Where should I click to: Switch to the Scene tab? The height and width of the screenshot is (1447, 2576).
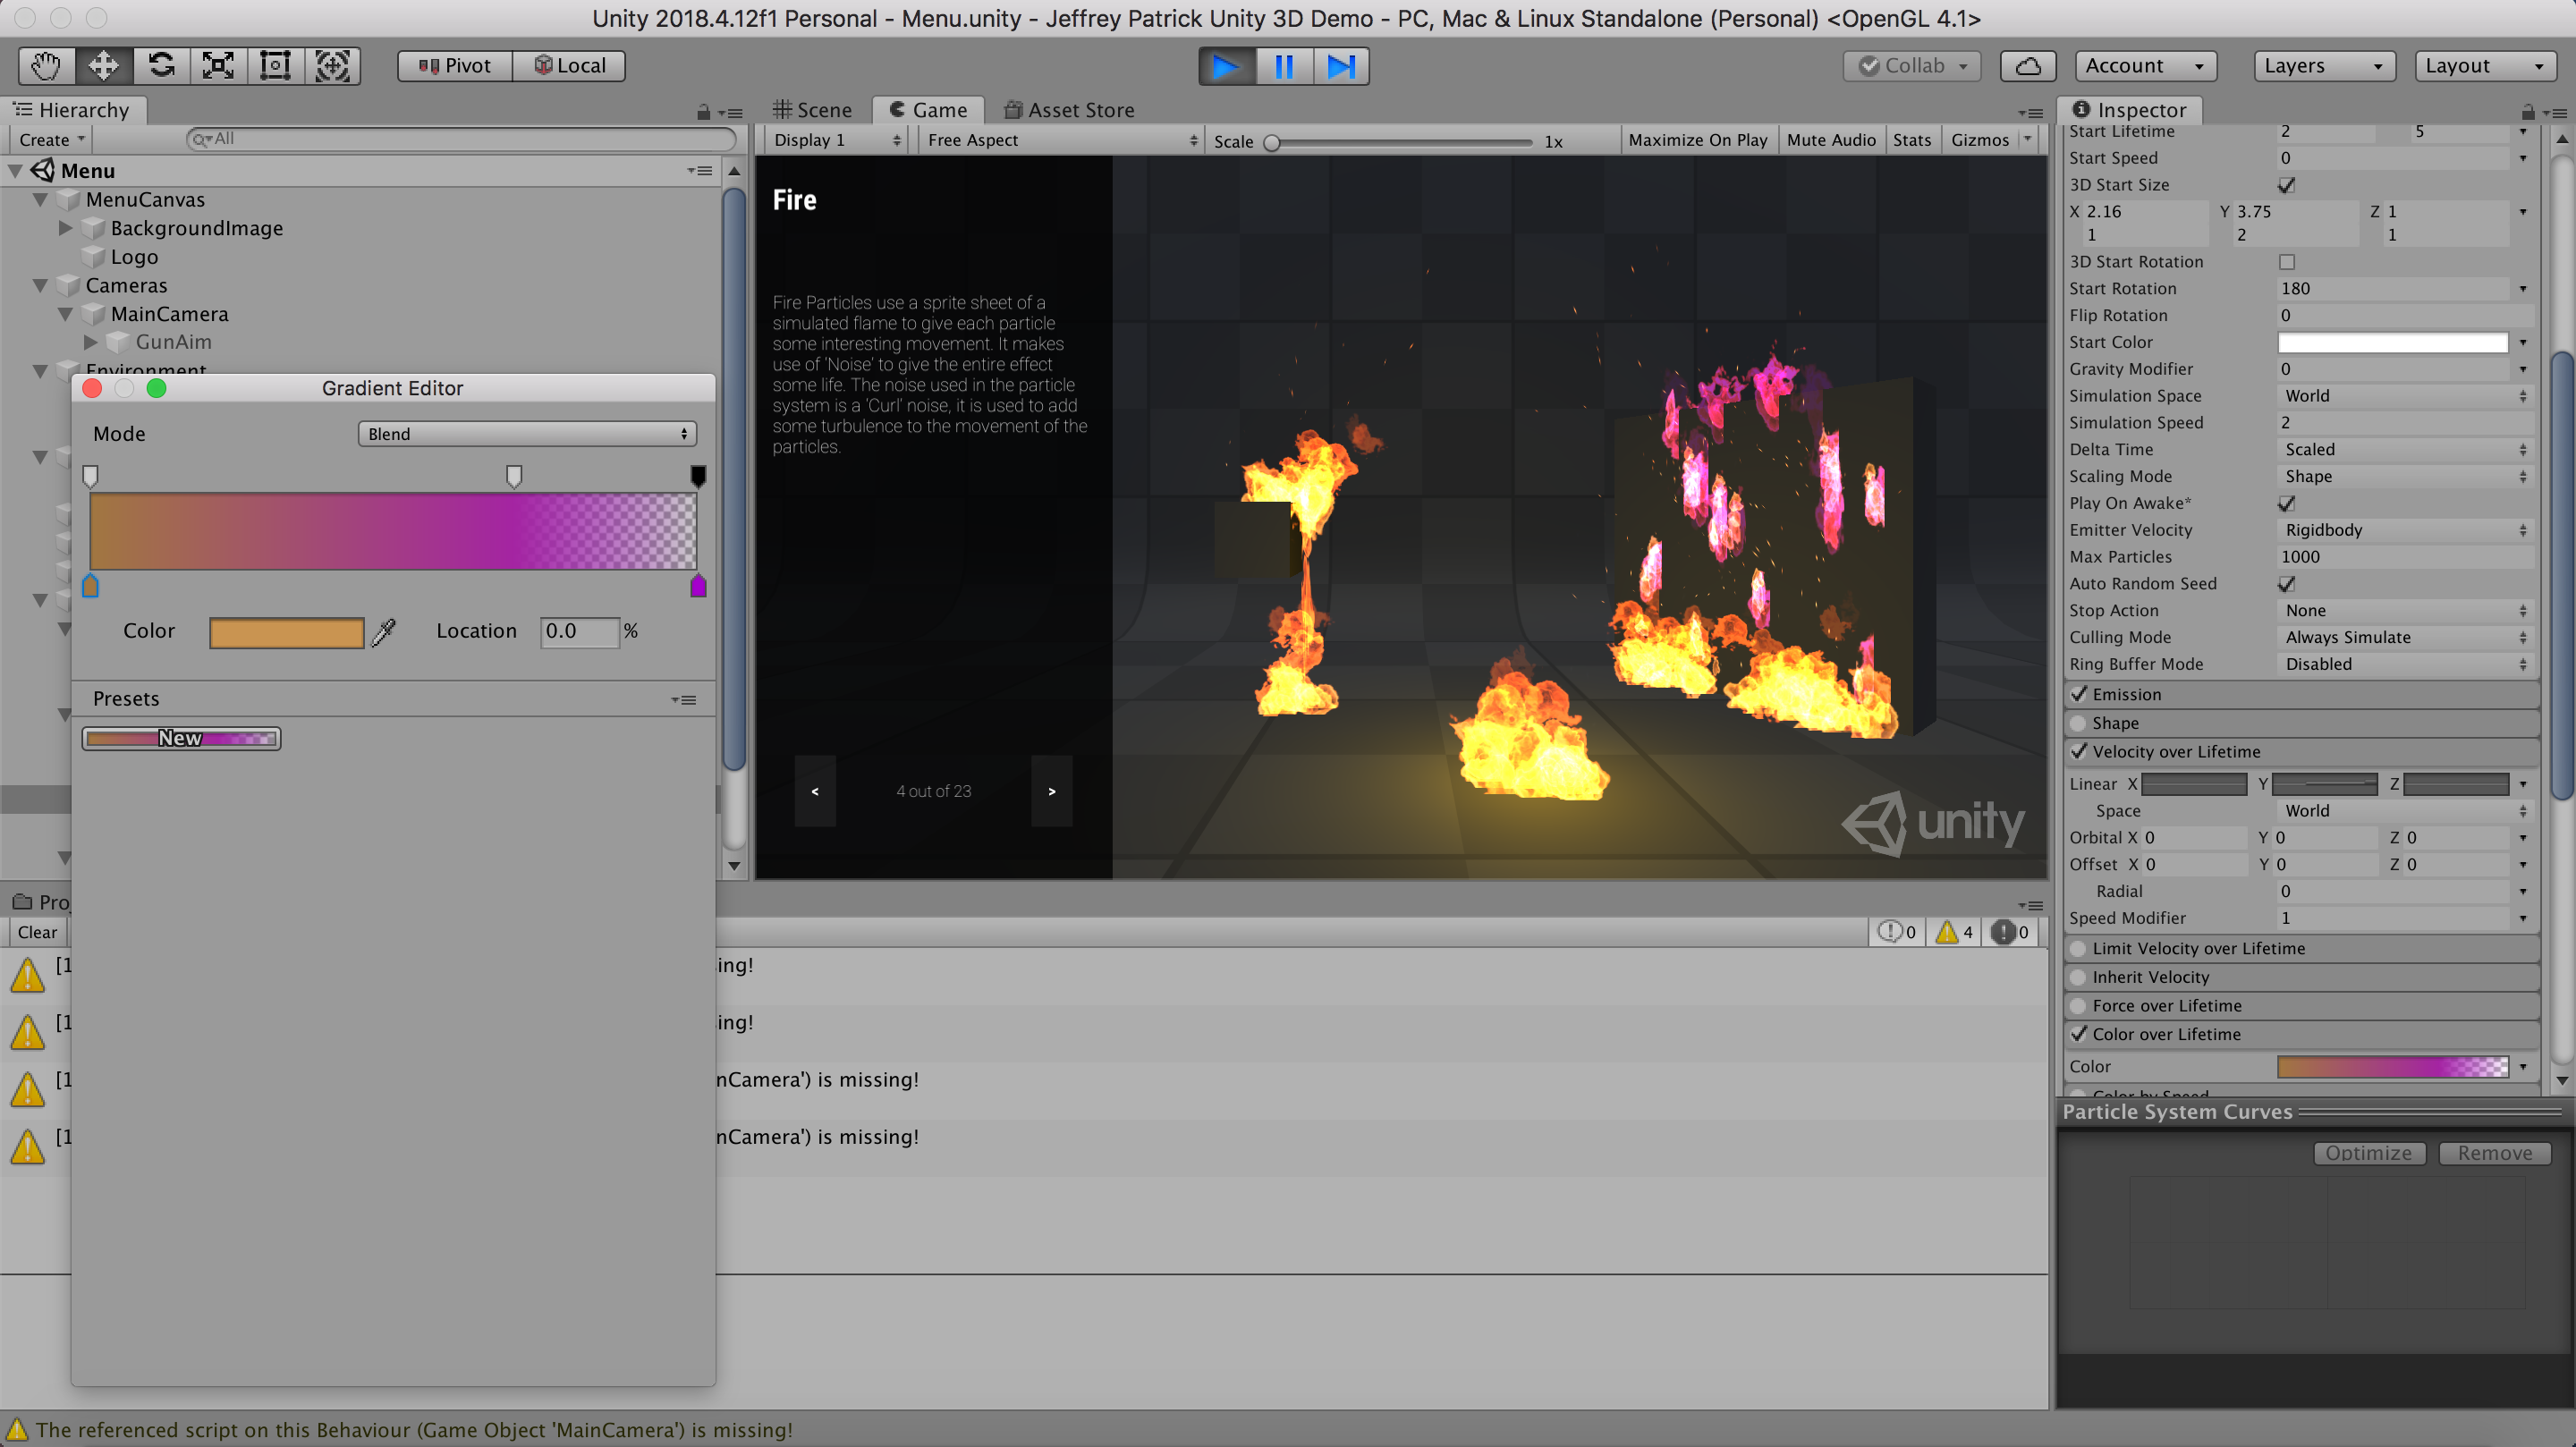click(813, 110)
